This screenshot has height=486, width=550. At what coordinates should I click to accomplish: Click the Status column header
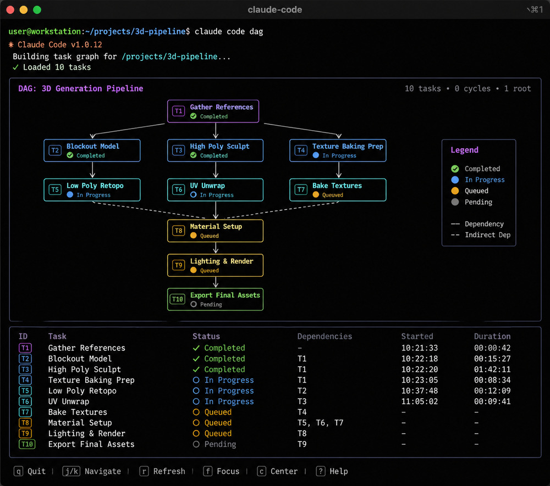[206, 336]
